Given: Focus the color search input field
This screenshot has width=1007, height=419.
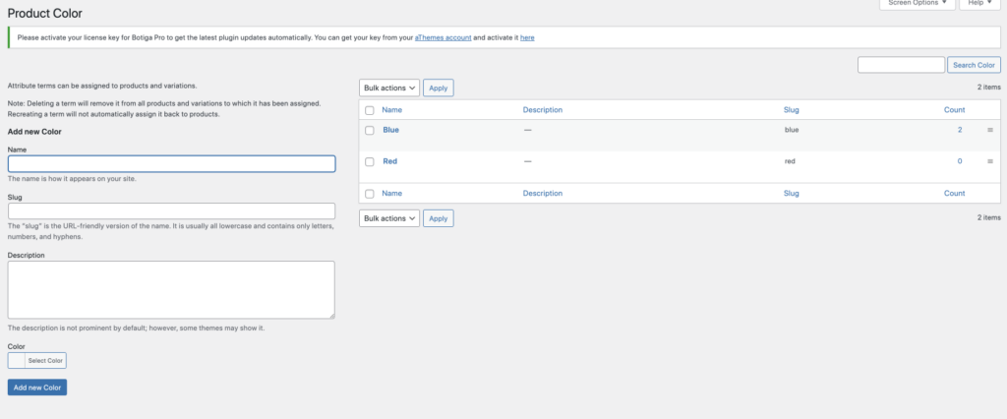Looking at the screenshot, I should (x=901, y=65).
